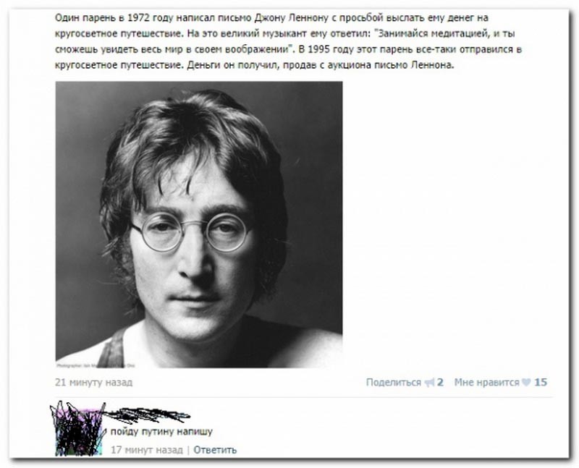Like the post via Мне нравится
This screenshot has height=468, width=579.
486,383
